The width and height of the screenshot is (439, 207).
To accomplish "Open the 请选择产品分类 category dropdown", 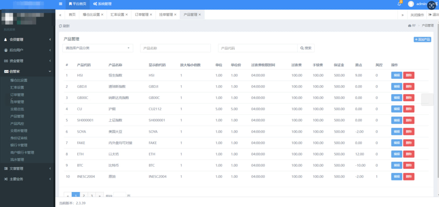I will (x=98, y=48).
